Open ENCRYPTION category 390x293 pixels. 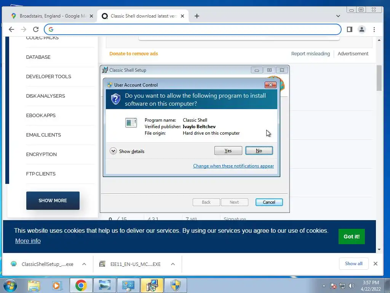click(x=41, y=154)
